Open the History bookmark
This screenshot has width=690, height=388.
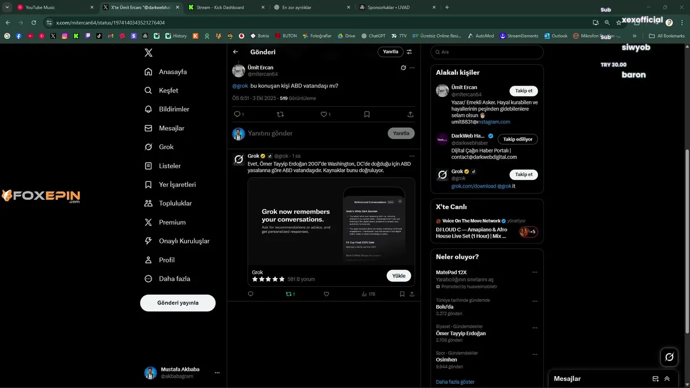pyautogui.click(x=176, y=36)
